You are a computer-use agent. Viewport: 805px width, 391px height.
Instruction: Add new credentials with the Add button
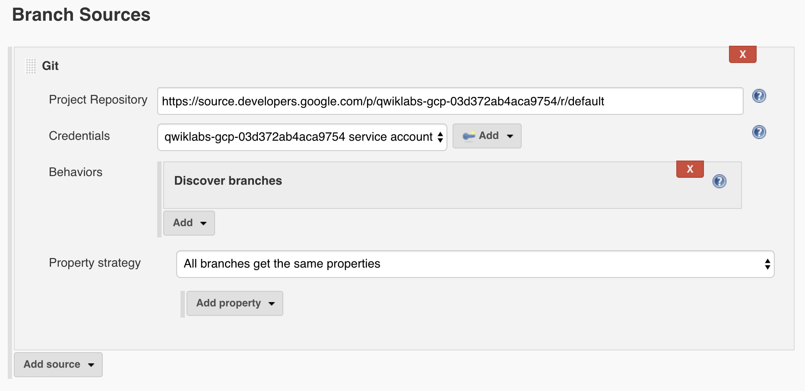487,136
